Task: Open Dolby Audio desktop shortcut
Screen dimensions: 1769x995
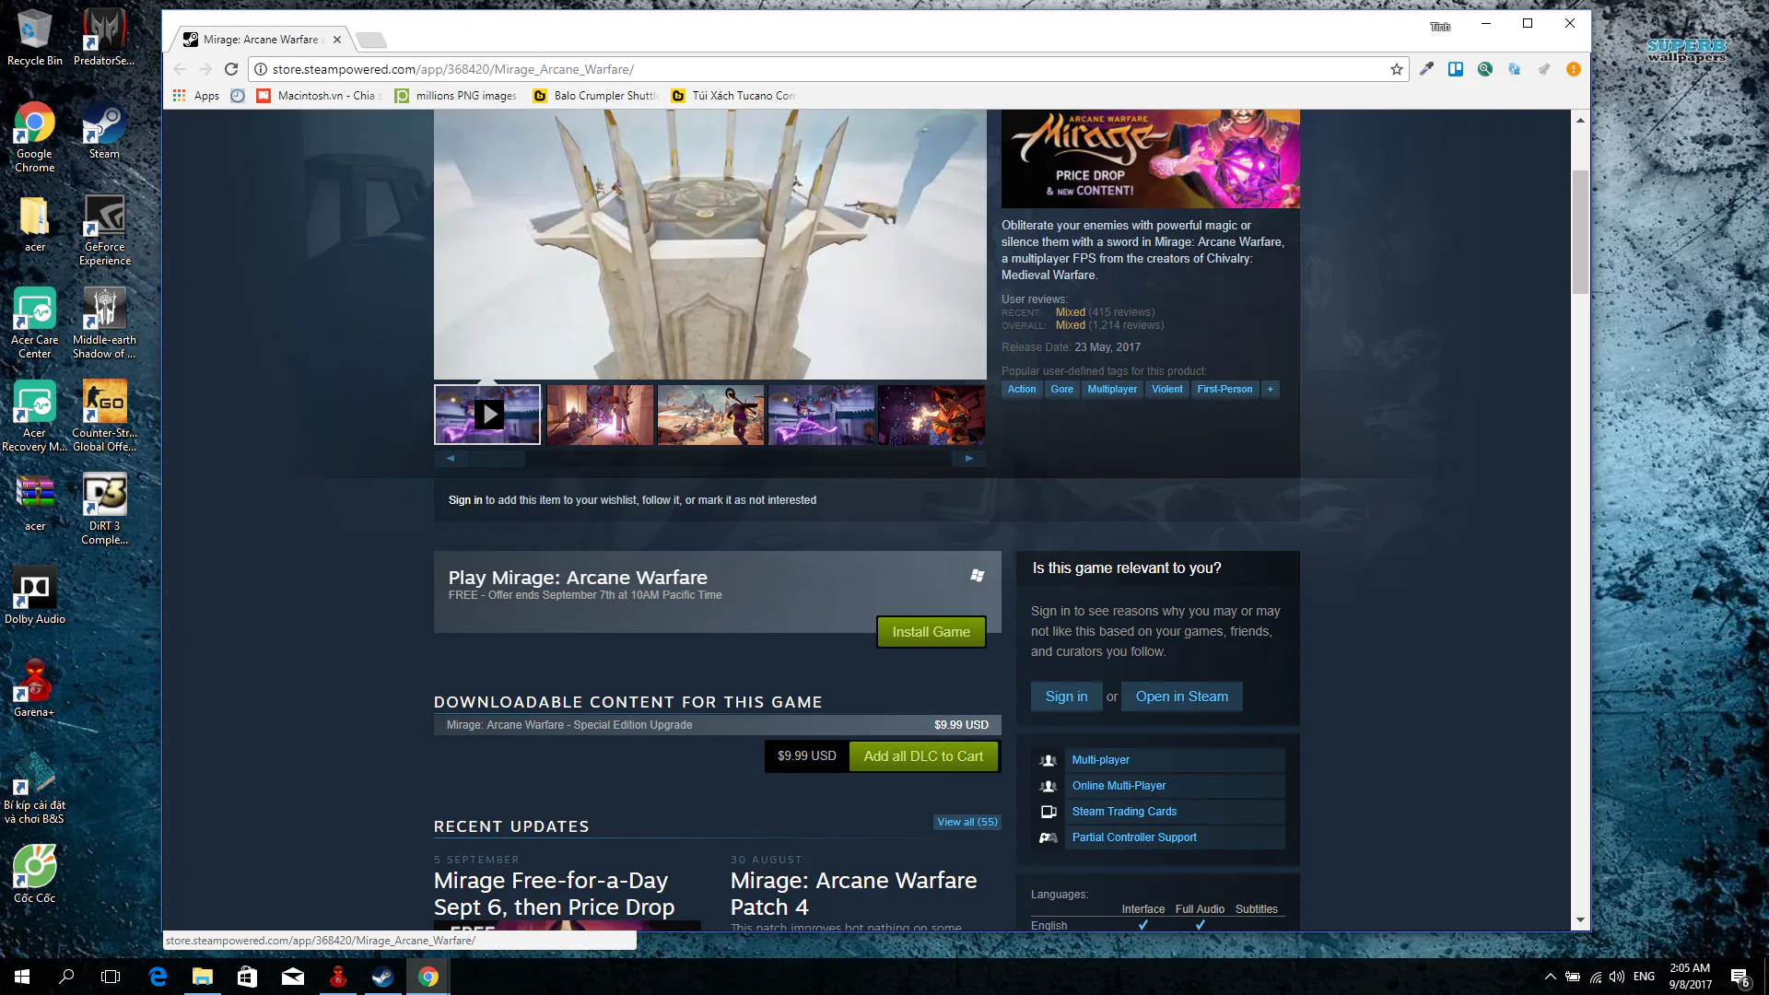Action: tap(34, 595)
